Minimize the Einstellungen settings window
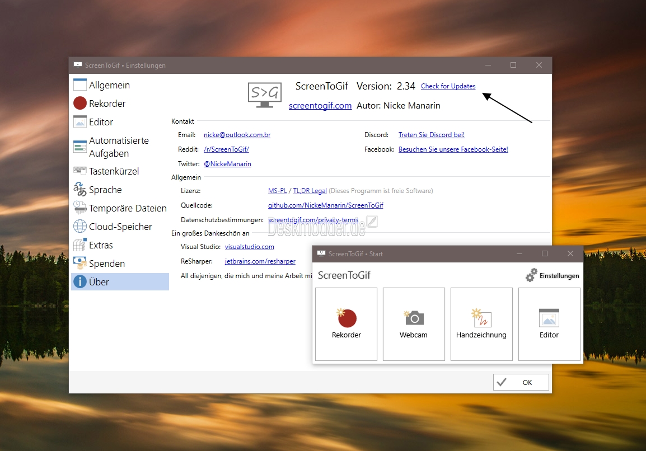 click(x=488, y=65)
